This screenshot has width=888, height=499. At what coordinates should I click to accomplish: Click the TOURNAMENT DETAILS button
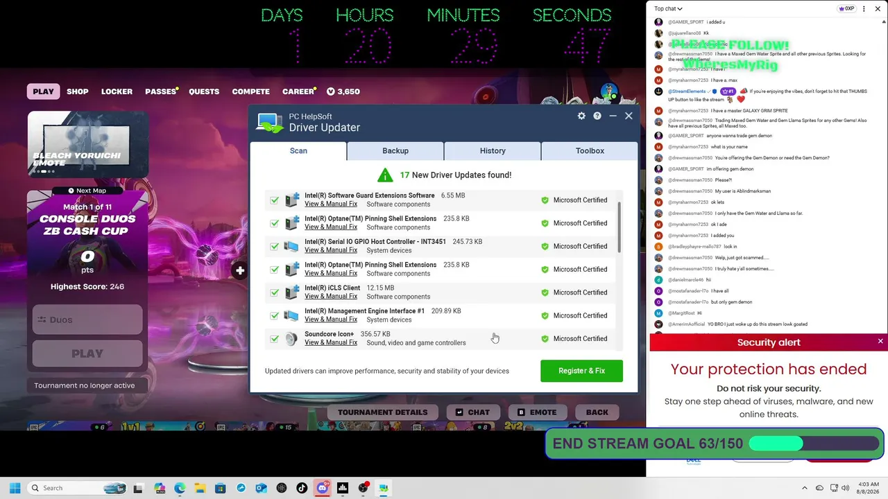coord(382,412)
